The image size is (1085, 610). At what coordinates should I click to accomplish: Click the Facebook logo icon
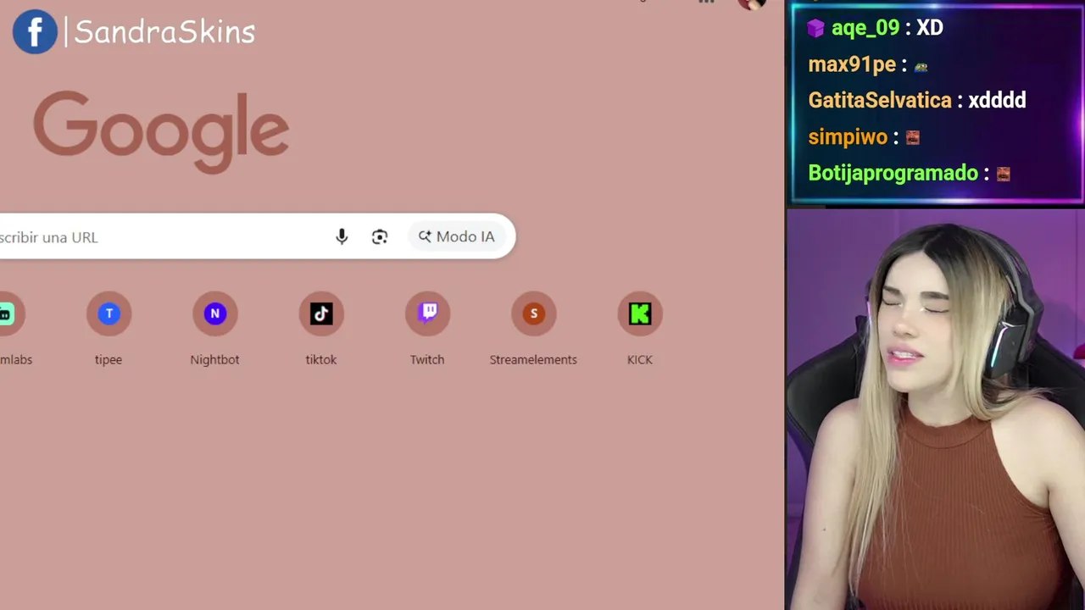click(x=35, y=31)
